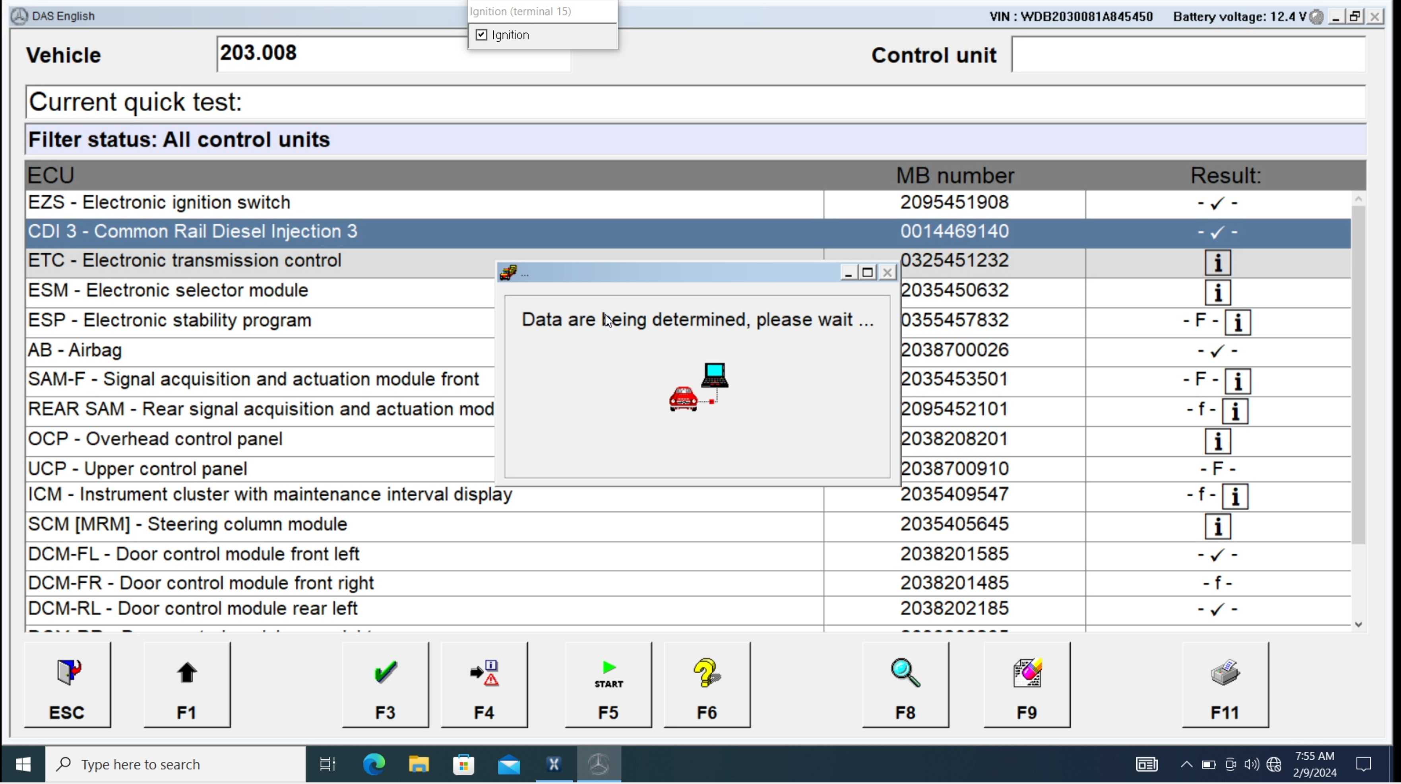
Task: Click the Control unit input field
Action: point(1188,54)
